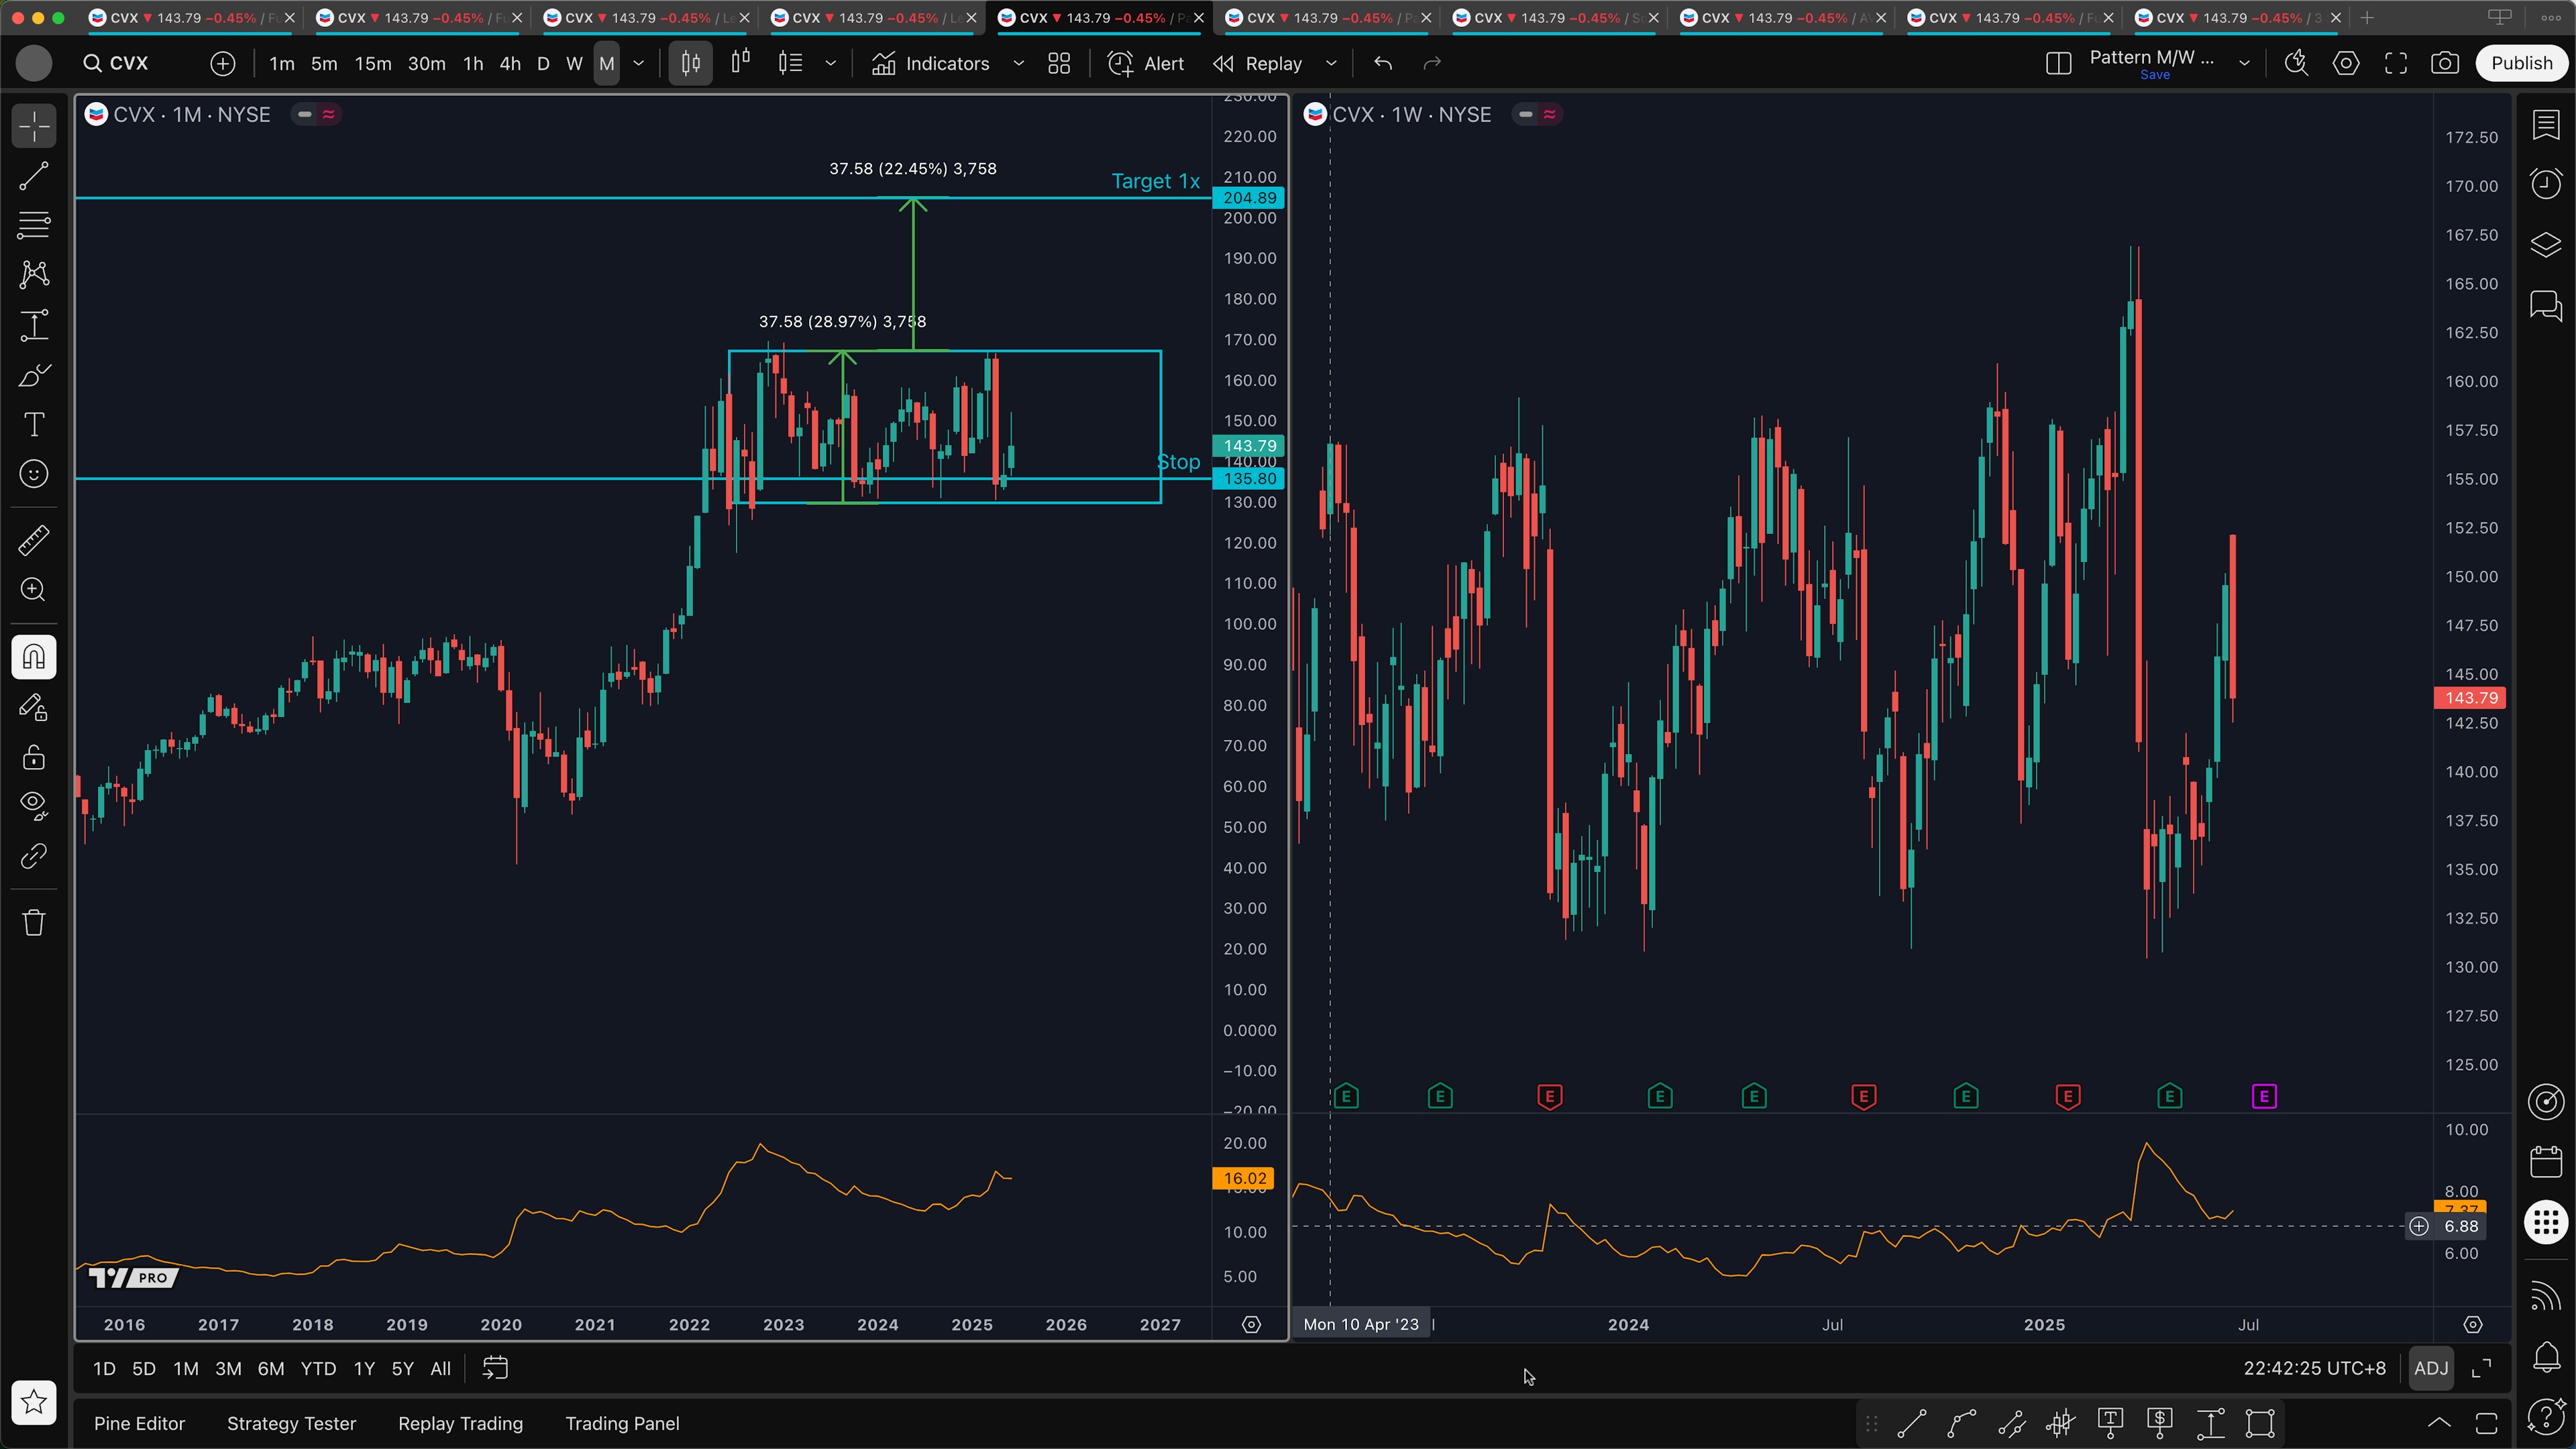Click the drawings sync link icon
2576x1449 pixels.
[x=34, y=856]
